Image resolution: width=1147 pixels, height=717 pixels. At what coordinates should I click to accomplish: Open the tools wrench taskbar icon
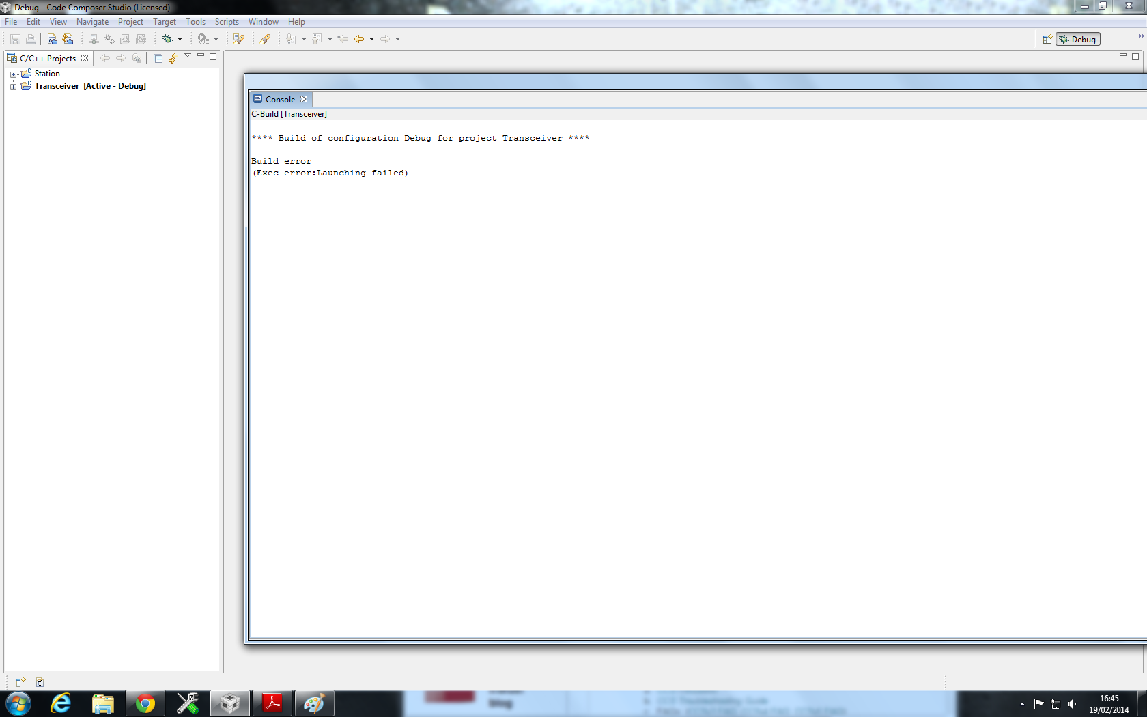coord(187,703)
